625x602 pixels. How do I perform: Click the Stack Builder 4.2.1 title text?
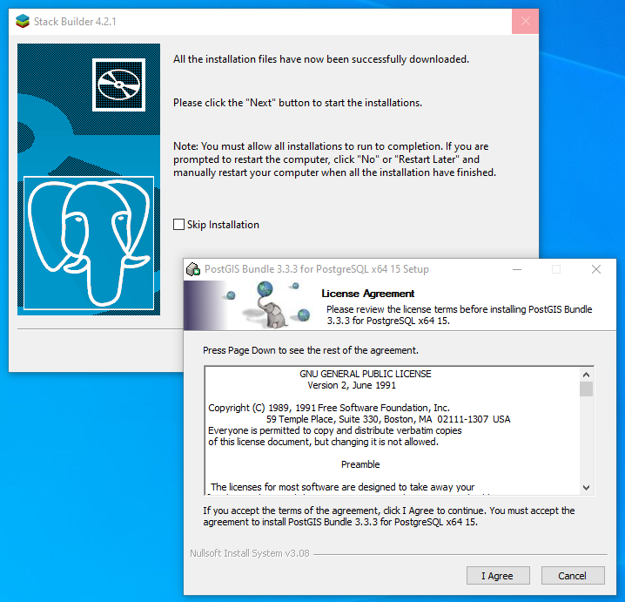(75, 22)
